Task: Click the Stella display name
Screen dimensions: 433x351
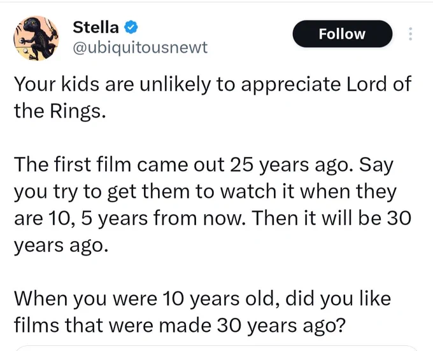Action: 96,27
